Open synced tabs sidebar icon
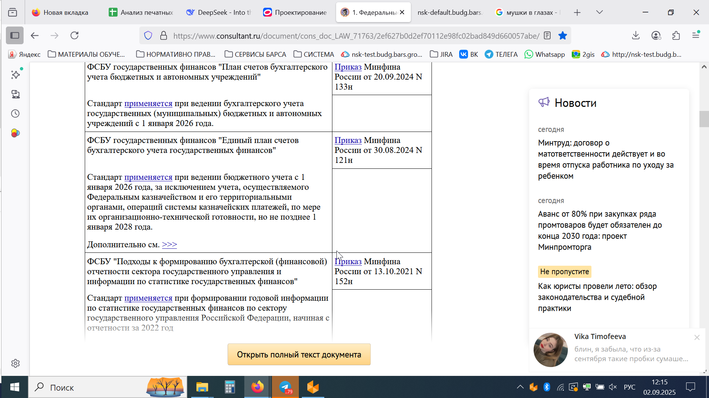This screenshot has height=398, width=709. click(x=15, y=94)
